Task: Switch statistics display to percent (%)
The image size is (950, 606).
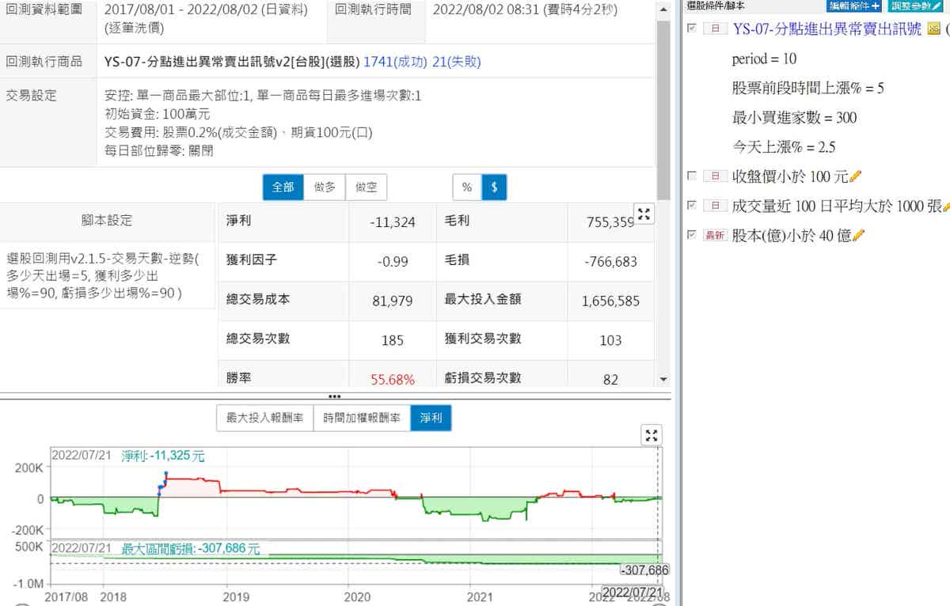Action: point(467,187)
